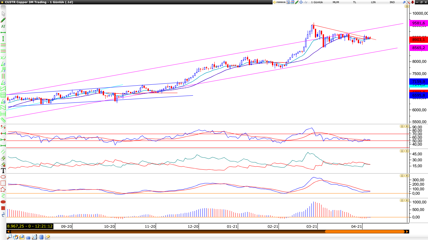The image size is (428, 240).
Task: Select the gray dotted horizontal bands tool
Action: [x=3, y=51]
